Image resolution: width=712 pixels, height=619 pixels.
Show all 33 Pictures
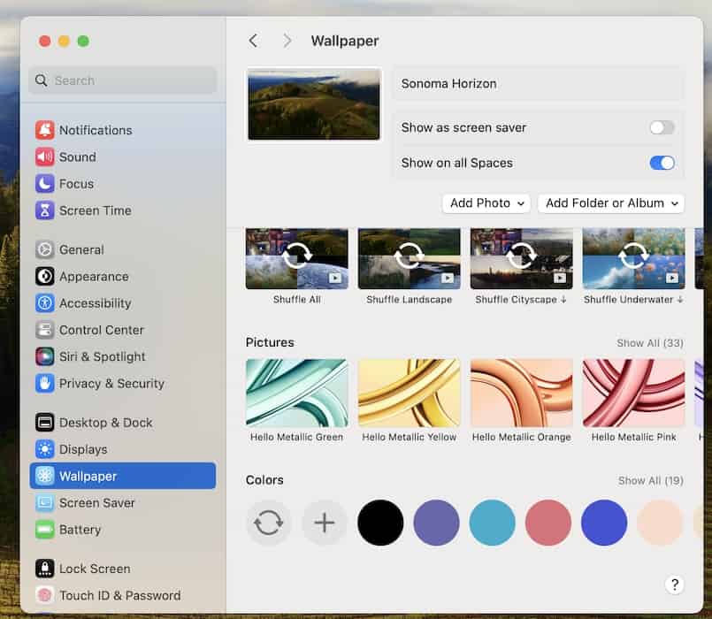[649, 343]
